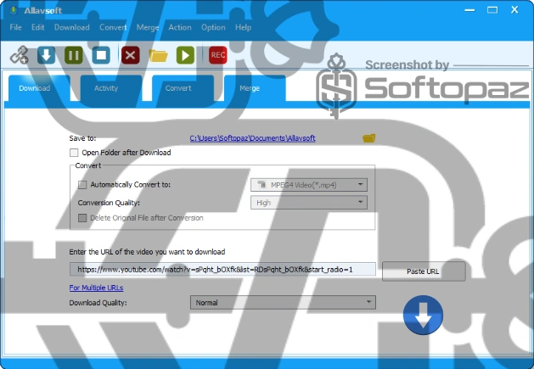Switch to the Activity tab
This screenshot has height=369, width=534.
click(111, 88)
